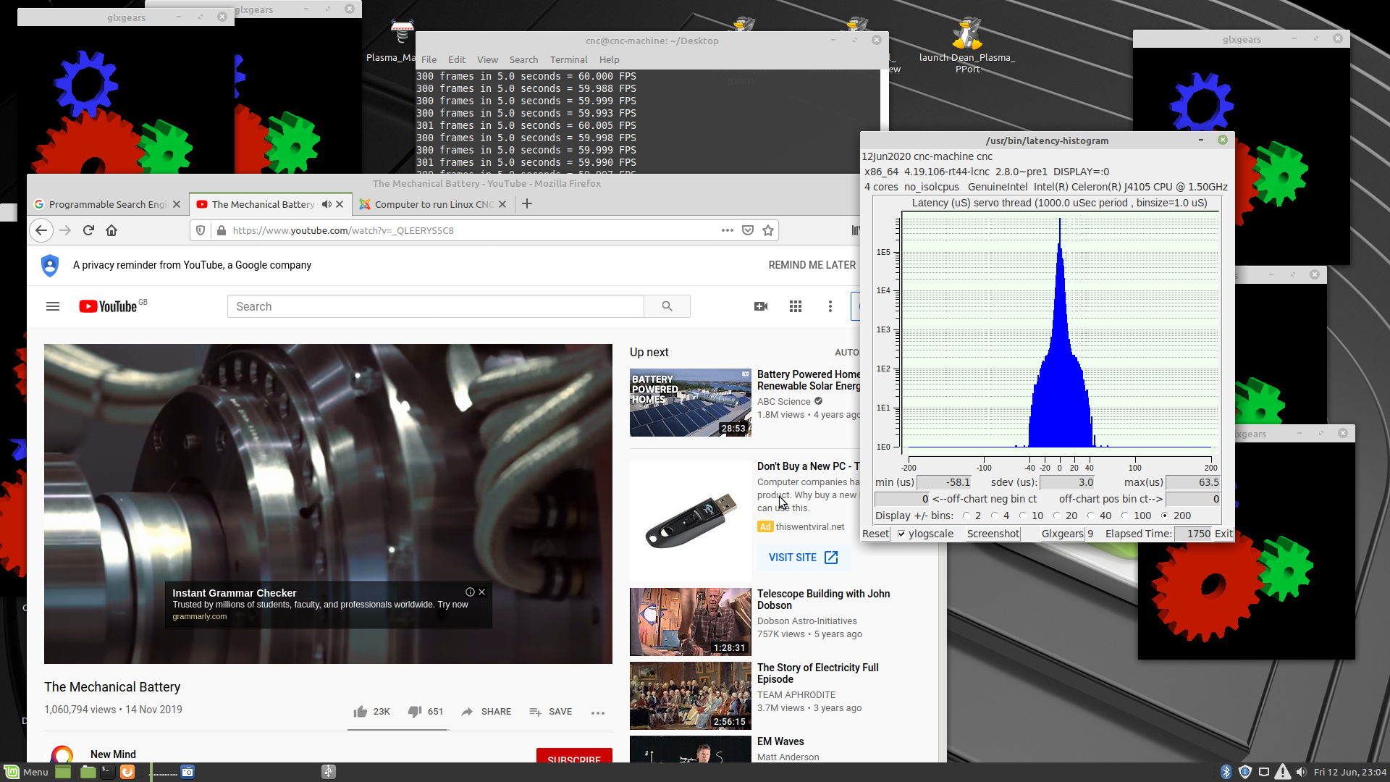Open terminal View menu
The image size is (1390, 782).
pyautogui.click(x=487, y=59)
